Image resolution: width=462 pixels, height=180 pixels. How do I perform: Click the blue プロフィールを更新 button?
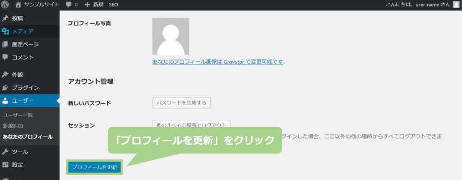pyautogui.click(x=95, y=167)
